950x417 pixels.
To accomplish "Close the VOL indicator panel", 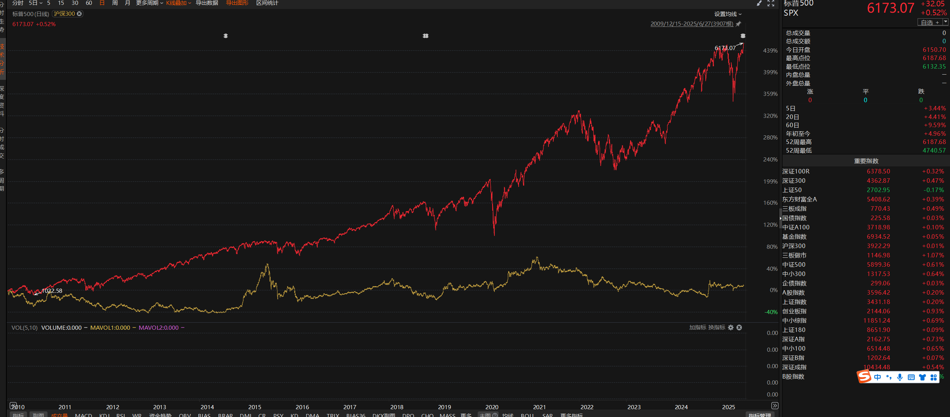I will coord(739,327).
